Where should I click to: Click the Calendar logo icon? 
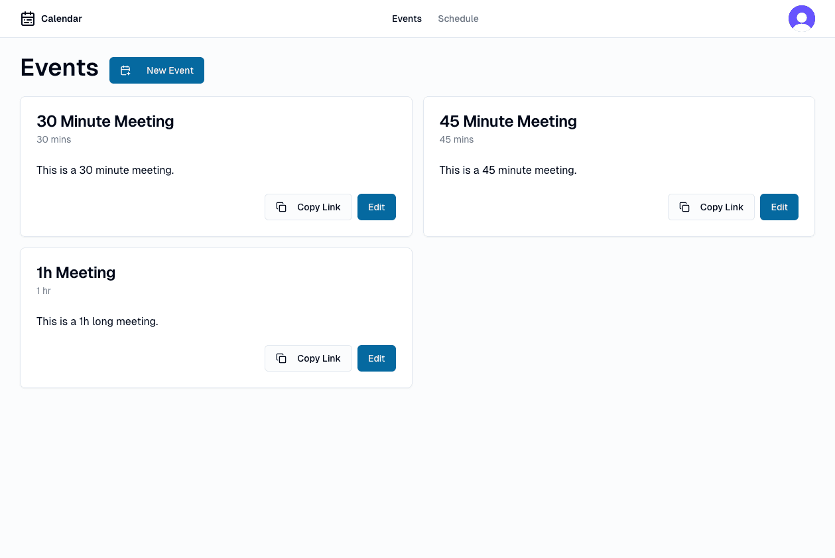pyautogui.click(x=28, y=19)
